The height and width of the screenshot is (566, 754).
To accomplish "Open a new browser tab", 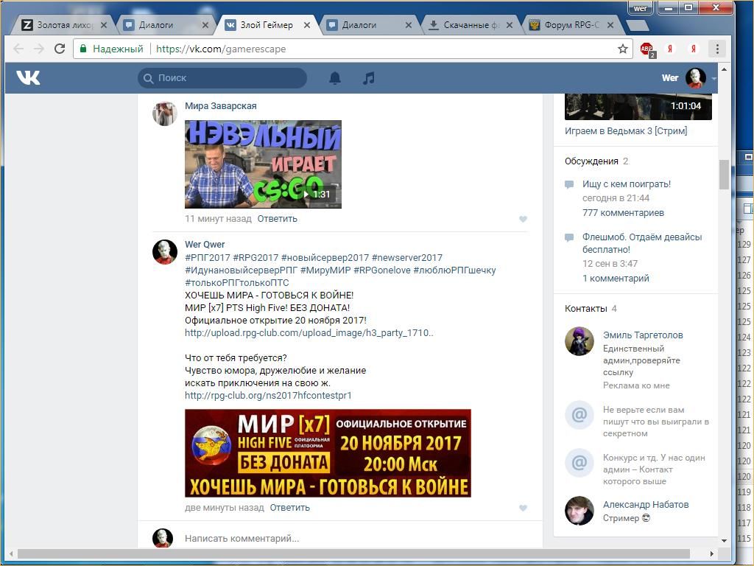I will coord(638,25).
